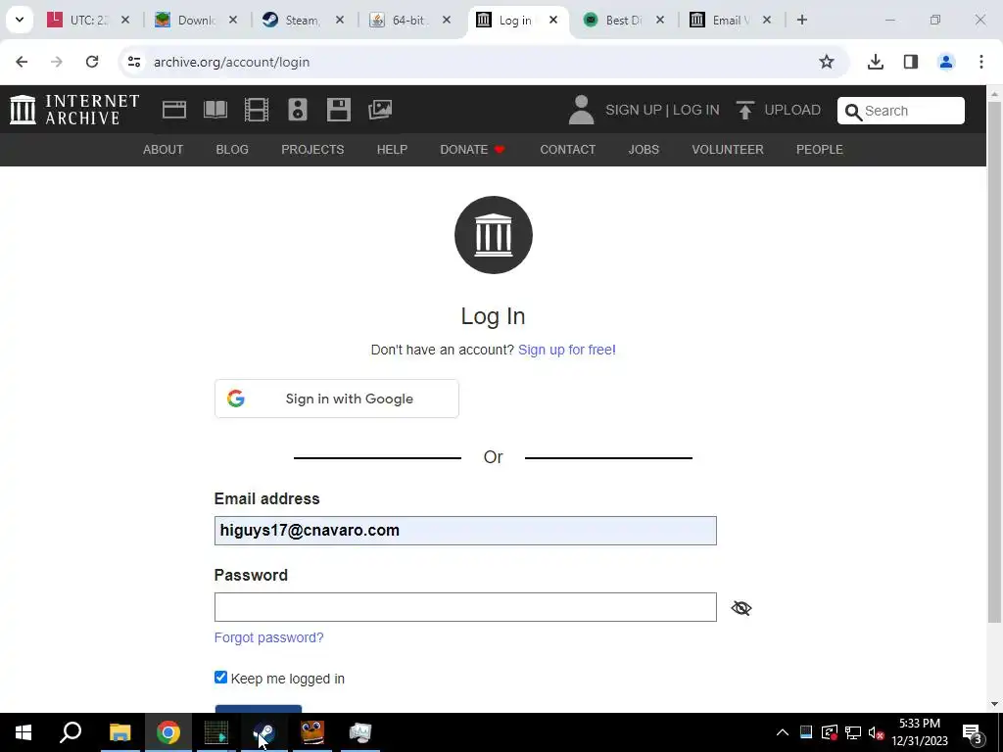Toggle the Keep me logged in checkbox
This screenshot has width=1003, height=752.
220,678
